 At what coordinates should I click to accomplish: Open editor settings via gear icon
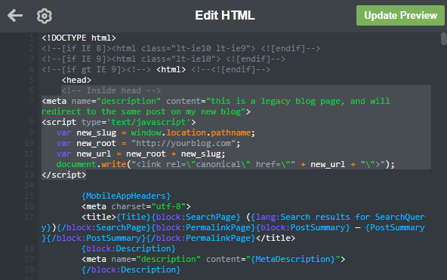point(45,16)
